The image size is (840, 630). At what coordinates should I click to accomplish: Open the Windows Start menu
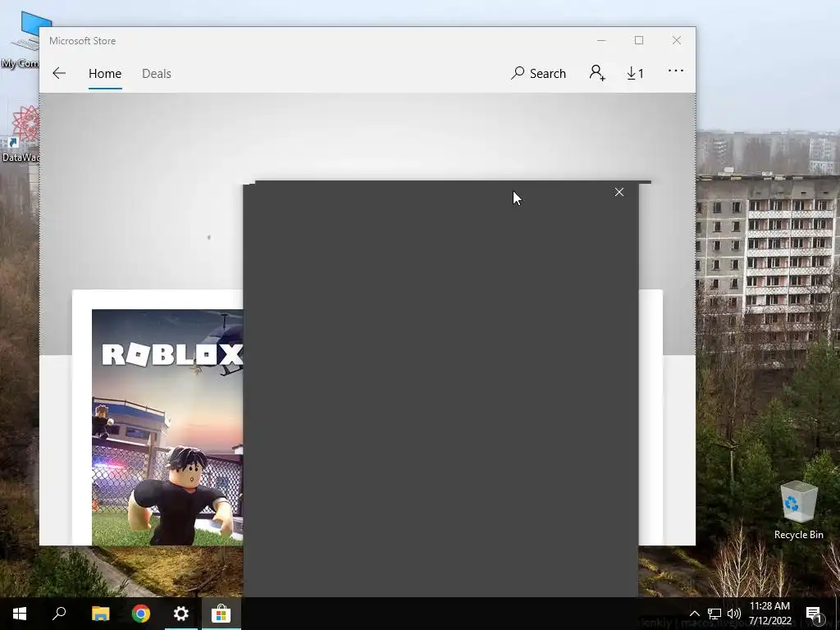pos(20,614)
